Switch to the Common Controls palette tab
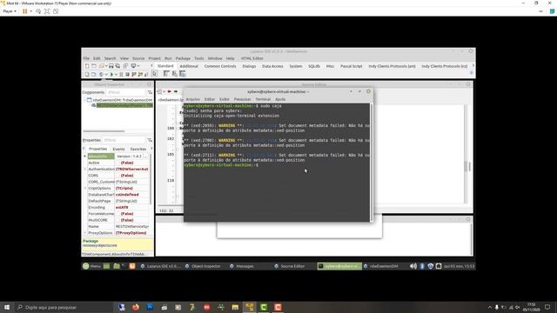 tap(220, 66)
